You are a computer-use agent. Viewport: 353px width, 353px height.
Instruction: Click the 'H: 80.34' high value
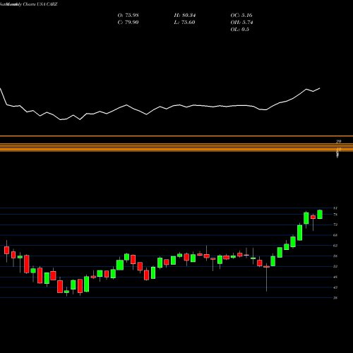tap(185, 16)
